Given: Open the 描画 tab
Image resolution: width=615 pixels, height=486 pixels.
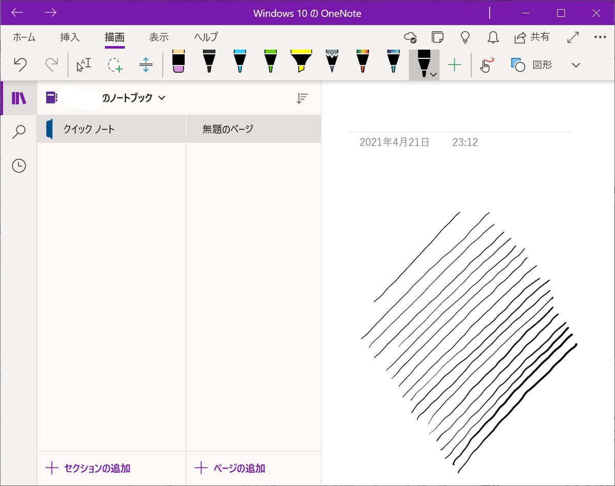Looking at the screenshot, I should [x=115, y=37].
